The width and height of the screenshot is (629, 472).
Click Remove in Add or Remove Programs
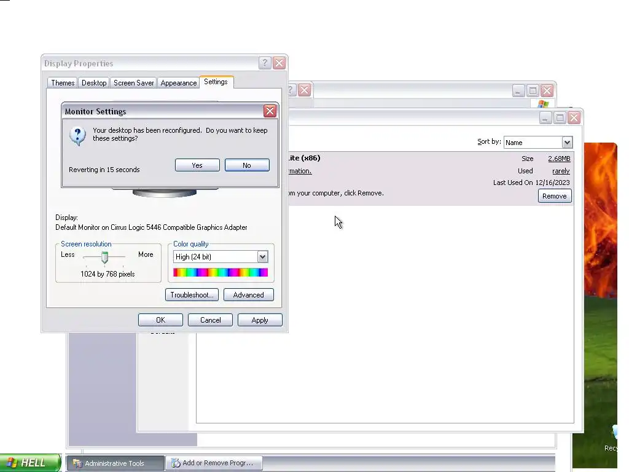pyautogui.click(x=555, y=196)
